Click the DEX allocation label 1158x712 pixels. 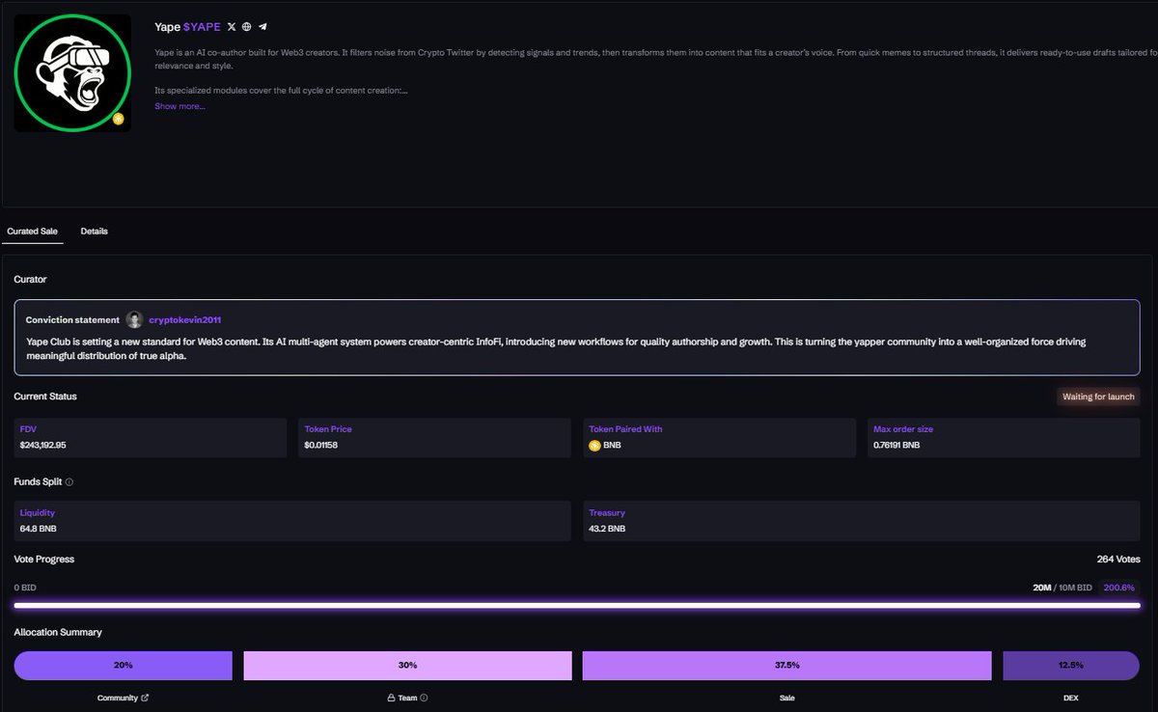(x=1071, y=698)
